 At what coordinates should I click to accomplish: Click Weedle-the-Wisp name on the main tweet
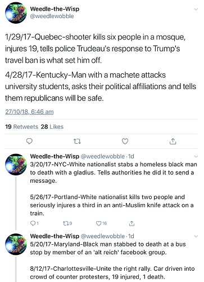(x=55, y=9)
